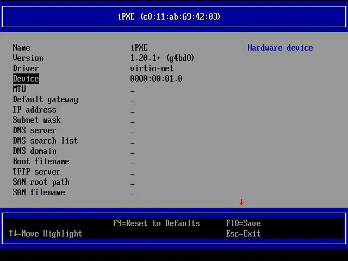Select the Default gateway setting
The image size is (348, 261).
[46, 100]
